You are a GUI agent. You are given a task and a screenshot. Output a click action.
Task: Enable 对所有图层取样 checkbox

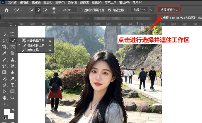[81, 10]
